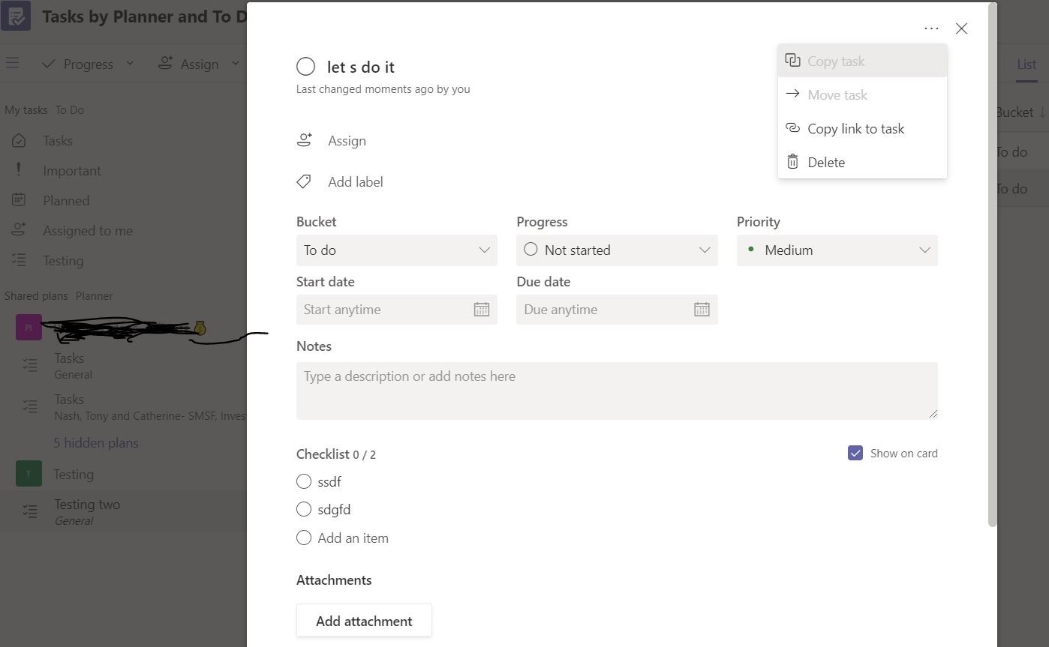The height and width of the screenshot is (647, 1049).
Task: Click the 'Last changed moments ago by you' text
Action: 383,88
